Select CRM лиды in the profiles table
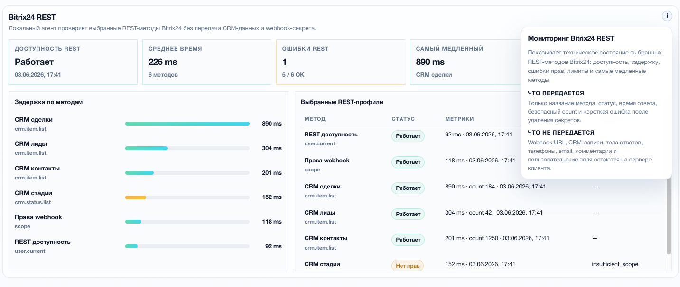 pyautogui.click(x=320, y=213)
